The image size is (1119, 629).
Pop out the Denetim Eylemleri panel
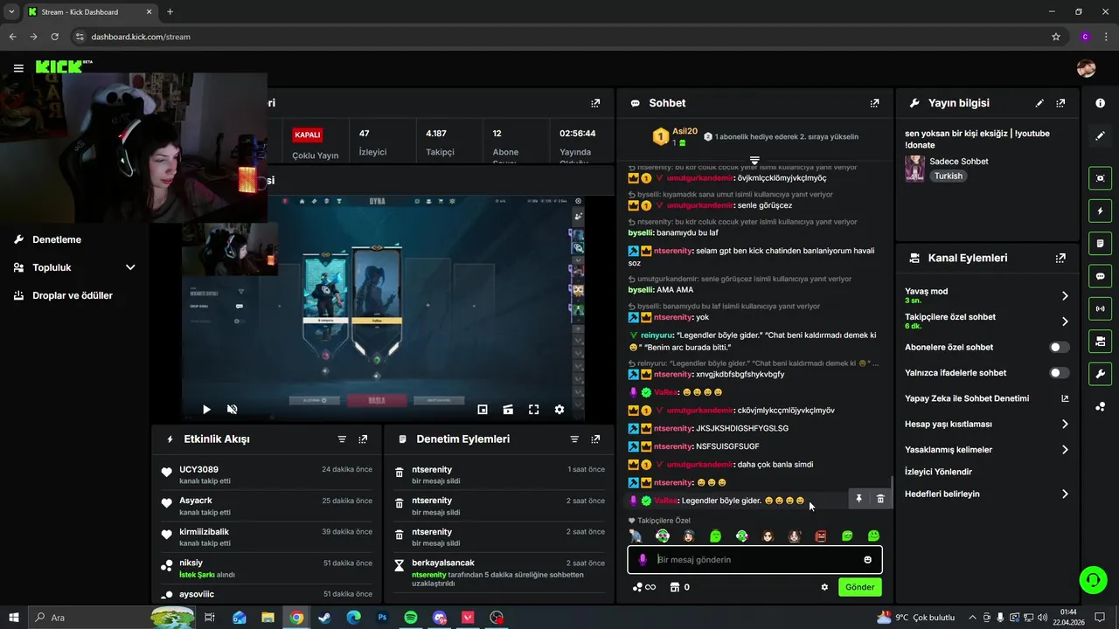click(x=595, y=439)
